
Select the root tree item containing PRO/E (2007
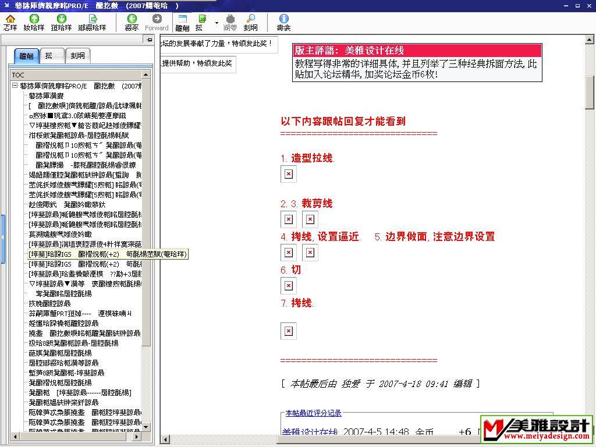tap(80, 86)
